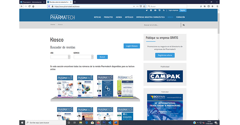This screenshot has height=125, width=240.
Task: Click the PHARMATECH site logo
Action: coord(63,17)
